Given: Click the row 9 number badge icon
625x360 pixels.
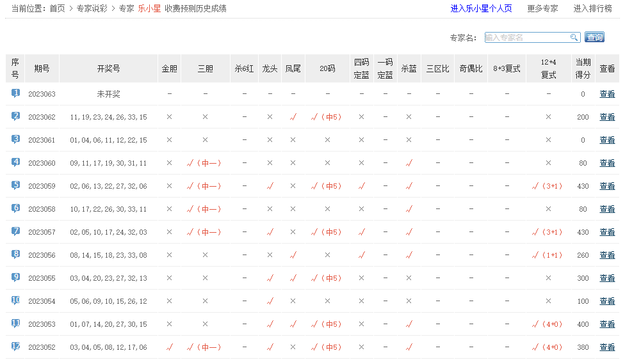Looking at the screenshot, I should (15, 278).
